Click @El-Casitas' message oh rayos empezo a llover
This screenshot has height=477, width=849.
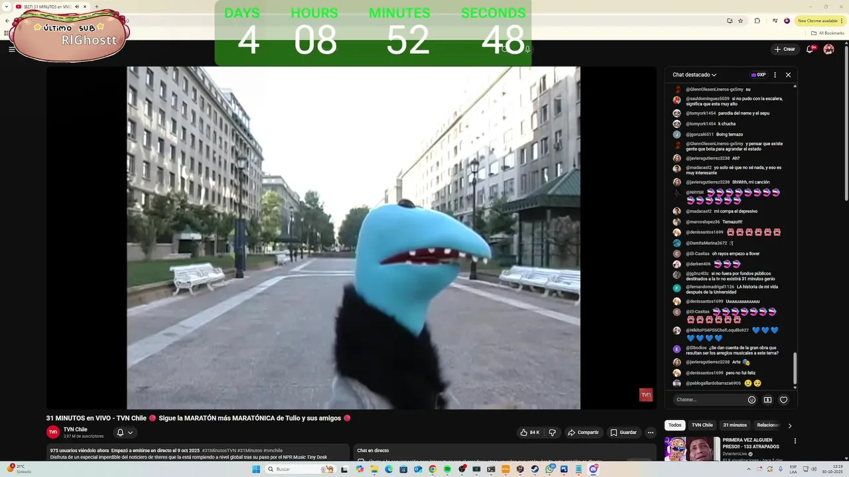coord(736,254)
